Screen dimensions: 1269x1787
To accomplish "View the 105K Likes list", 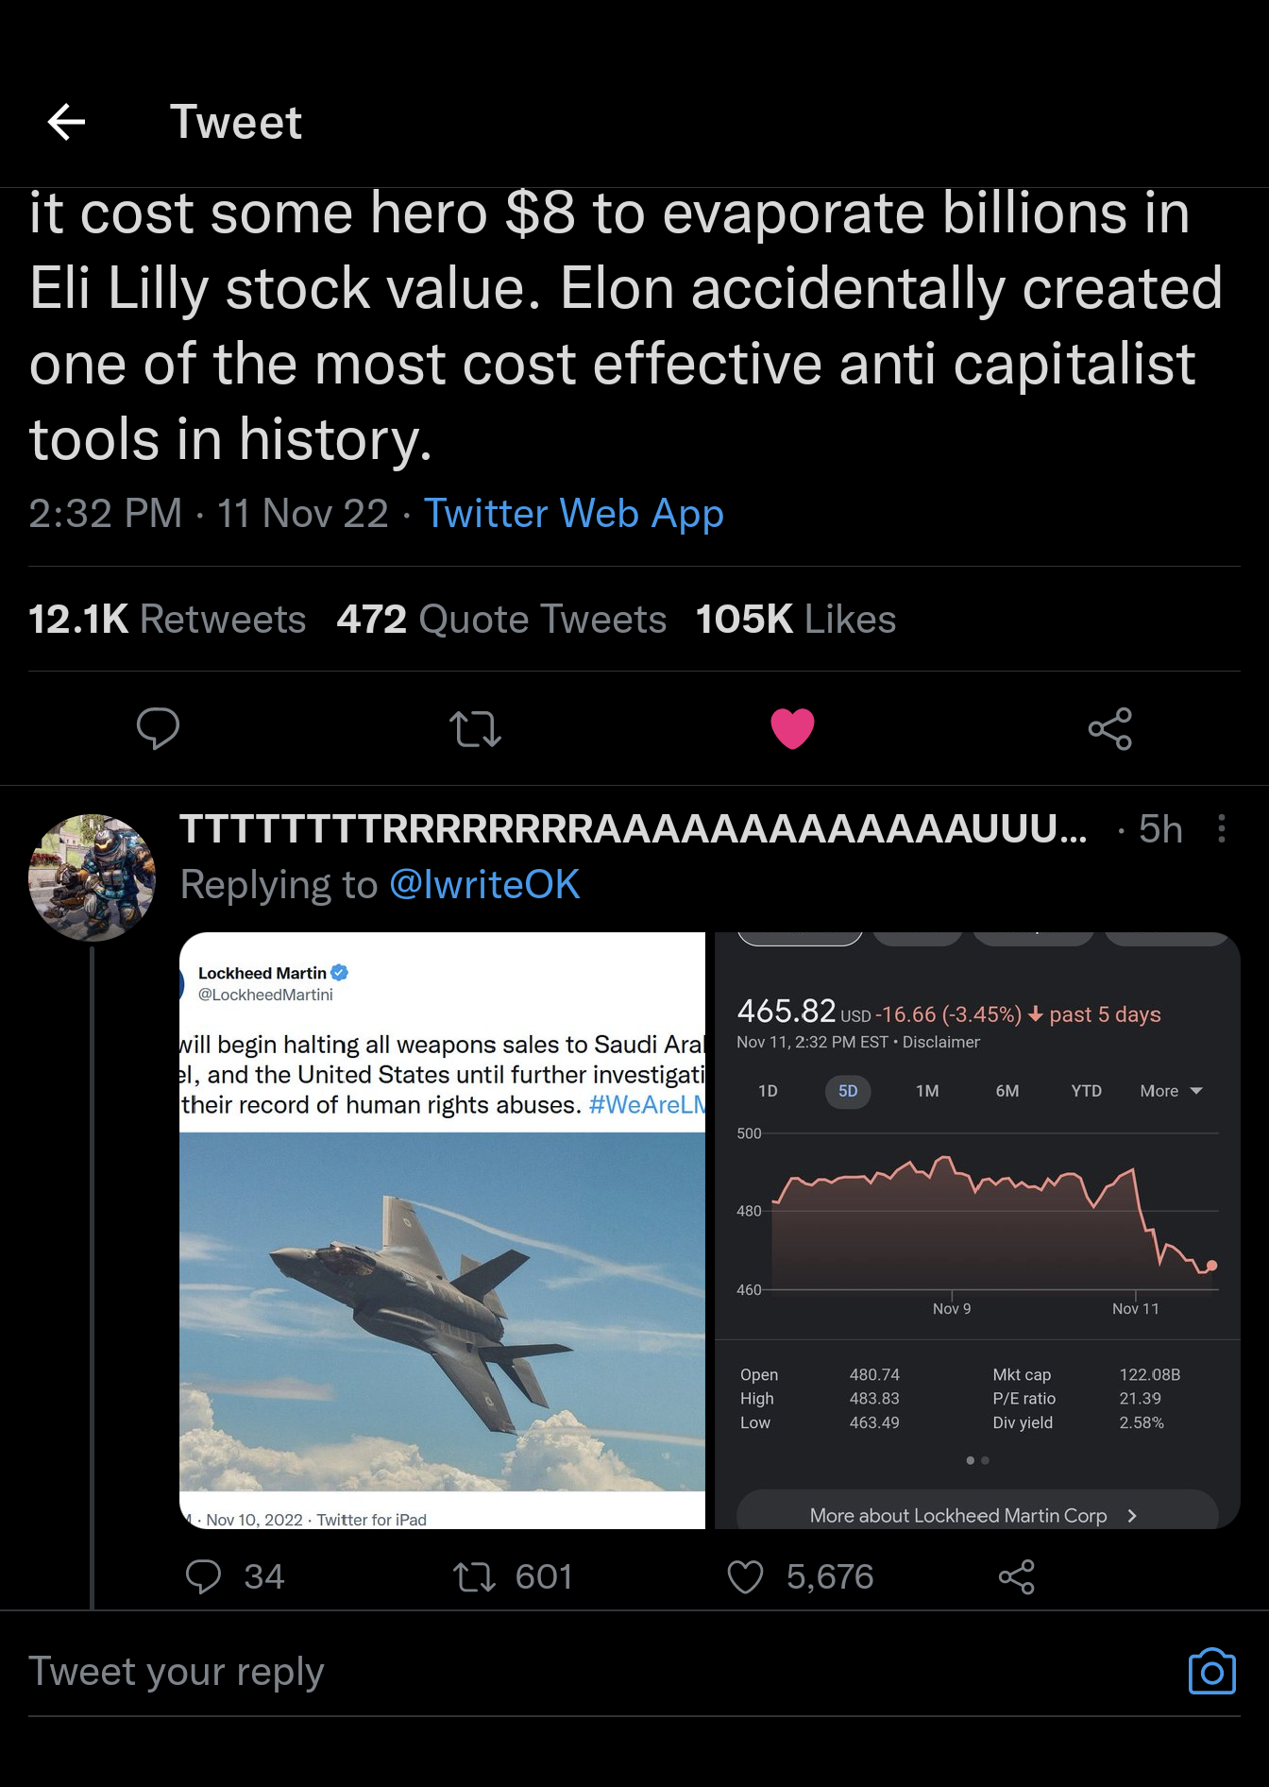I will [x=795, y=620].
